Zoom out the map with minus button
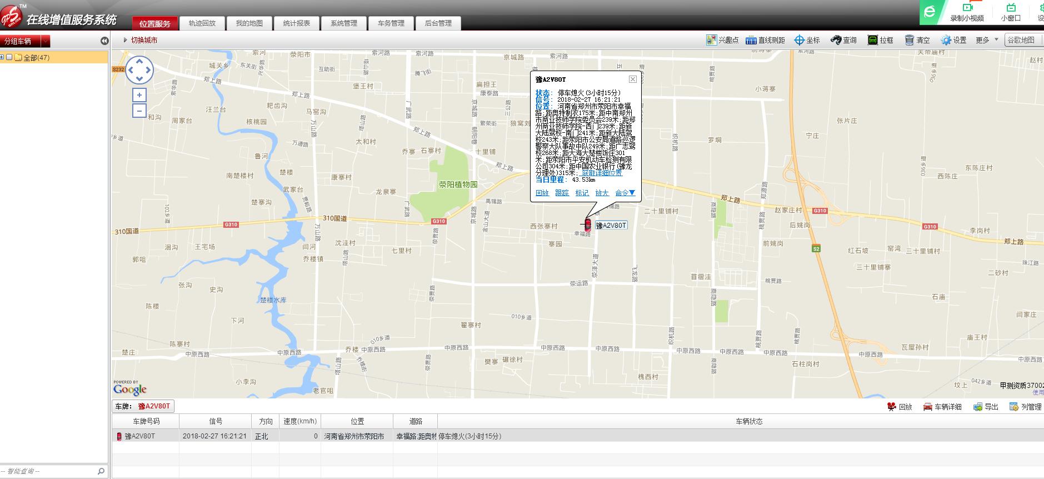Image resolution: width=1044 pixels, height=479 pixels. point(139,111)
